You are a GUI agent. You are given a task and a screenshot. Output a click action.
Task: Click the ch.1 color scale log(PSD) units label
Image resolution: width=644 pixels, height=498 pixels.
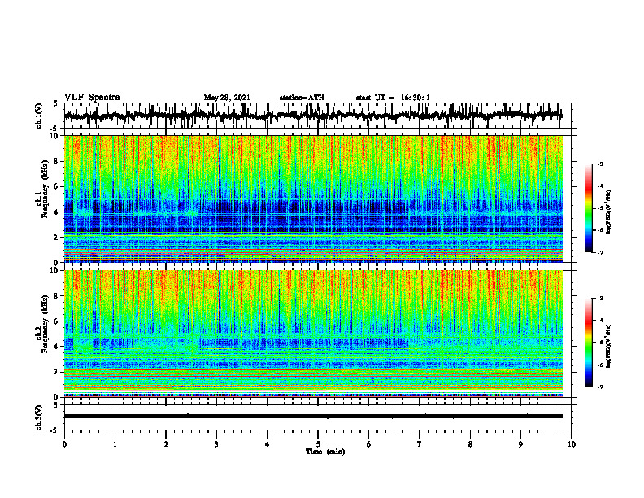pos(609,212)
